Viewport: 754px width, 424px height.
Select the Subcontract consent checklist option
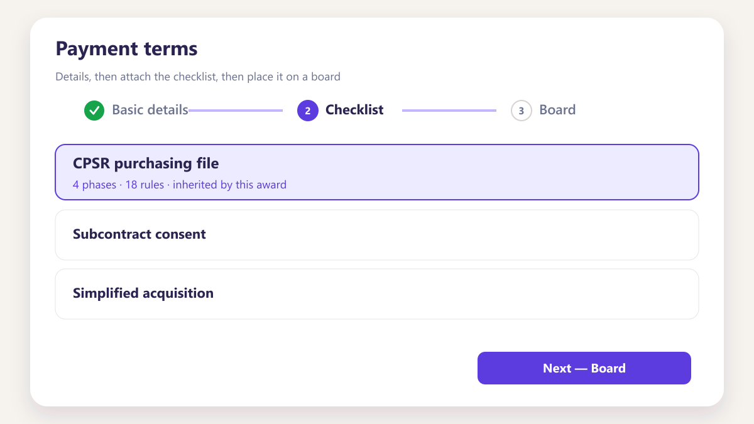tap(377, 235)
